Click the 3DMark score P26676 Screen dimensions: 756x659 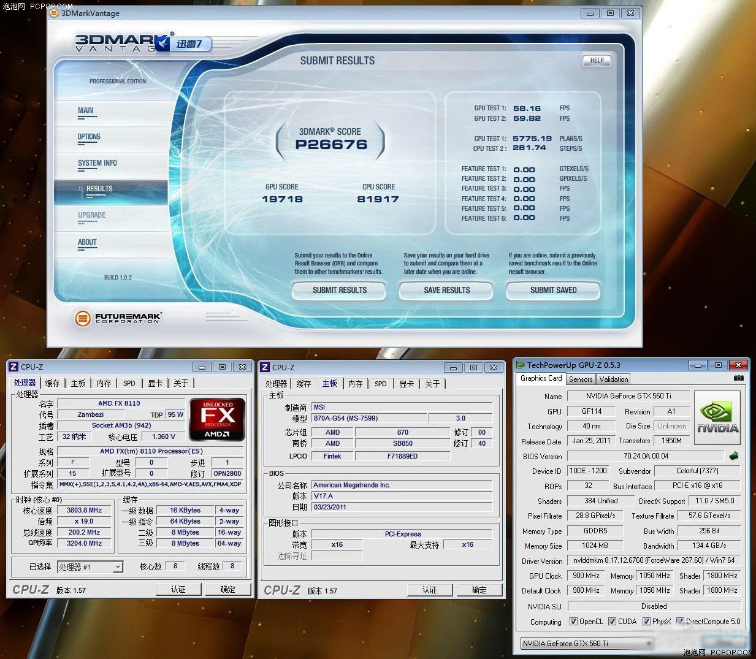click(331, 145)
